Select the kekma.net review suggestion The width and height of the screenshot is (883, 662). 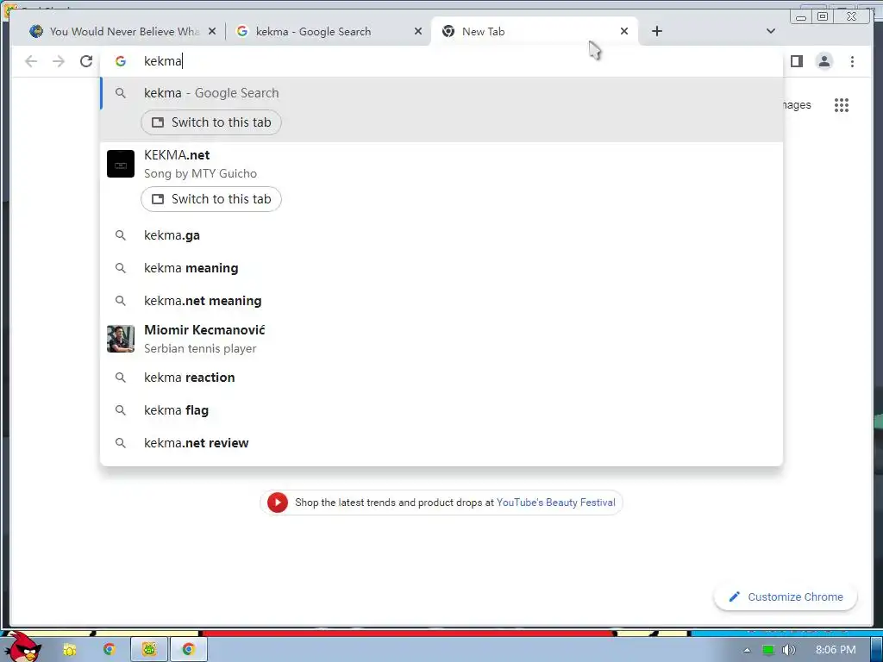(441, 443)
